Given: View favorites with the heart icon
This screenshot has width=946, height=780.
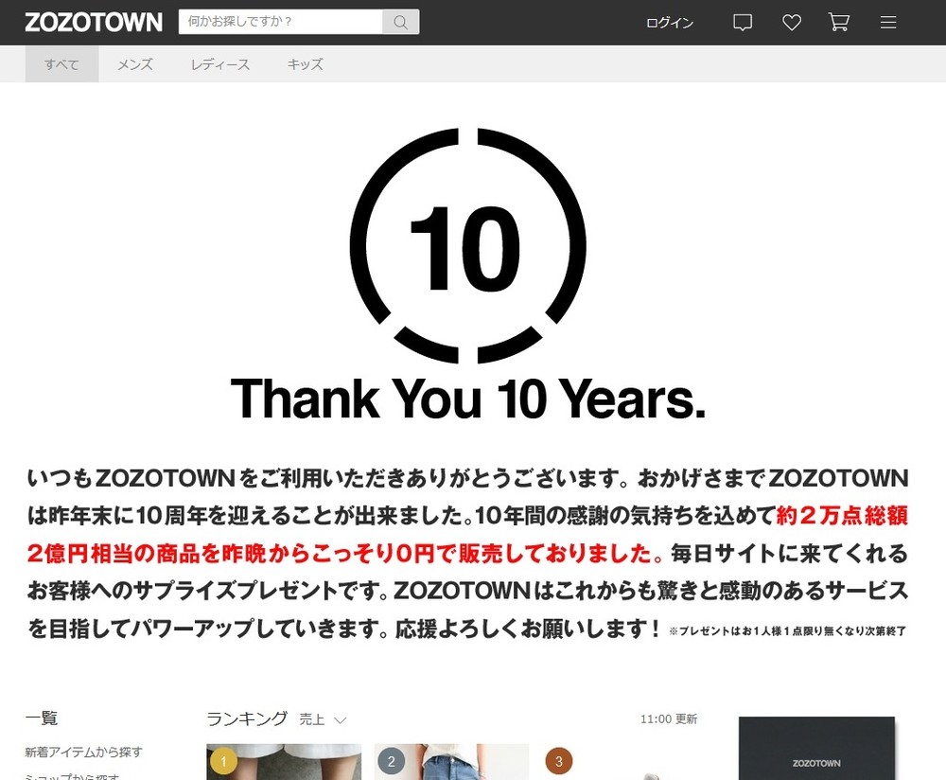Looking at the screenshot, I should coord(791,21).
